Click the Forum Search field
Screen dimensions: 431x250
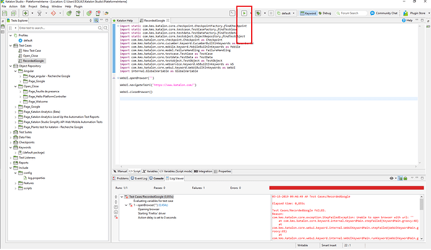coord(352,13)
